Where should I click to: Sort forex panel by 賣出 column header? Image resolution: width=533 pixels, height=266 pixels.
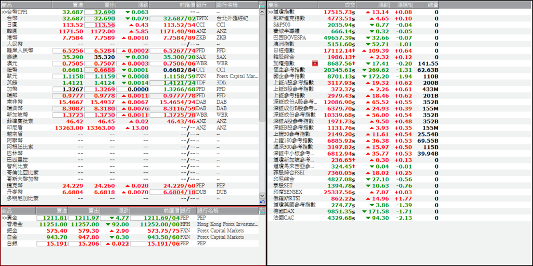click(99, 5)
